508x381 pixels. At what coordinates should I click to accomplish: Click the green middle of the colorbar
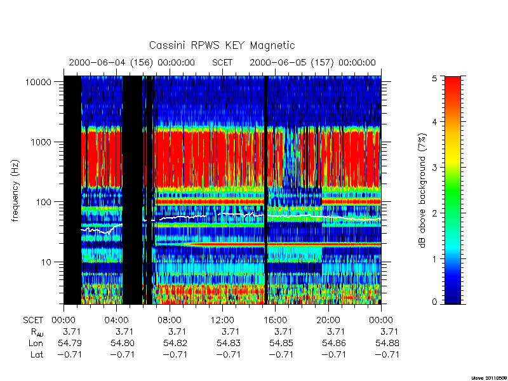pos(453,191)
